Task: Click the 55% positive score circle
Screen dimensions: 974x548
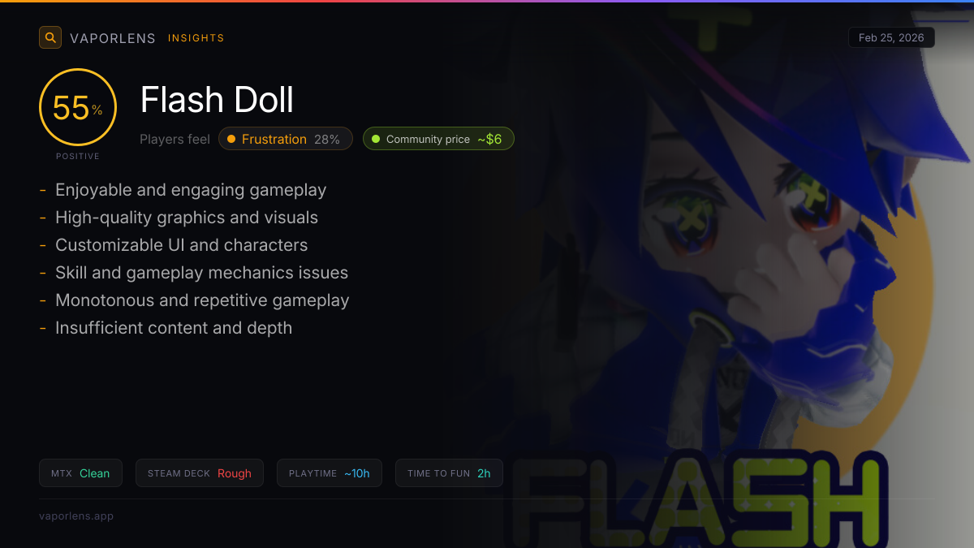Action: [78, 107]
